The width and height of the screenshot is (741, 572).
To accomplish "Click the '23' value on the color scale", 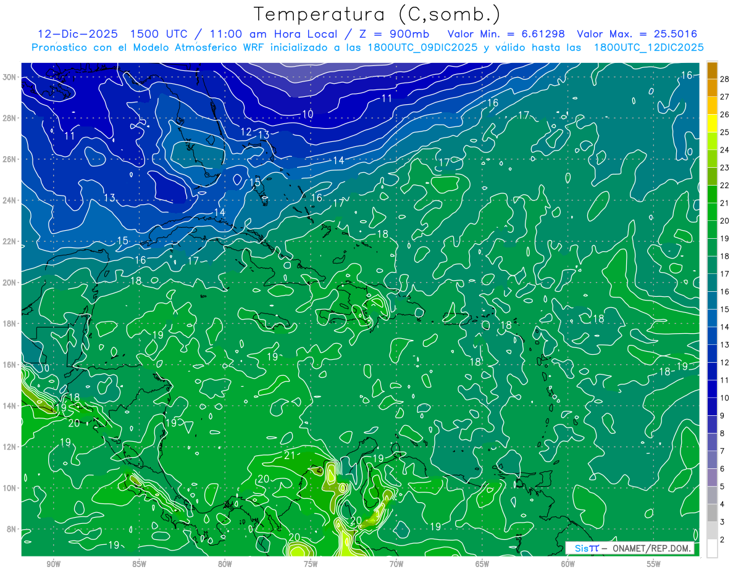I will click(x=725, y=167).
